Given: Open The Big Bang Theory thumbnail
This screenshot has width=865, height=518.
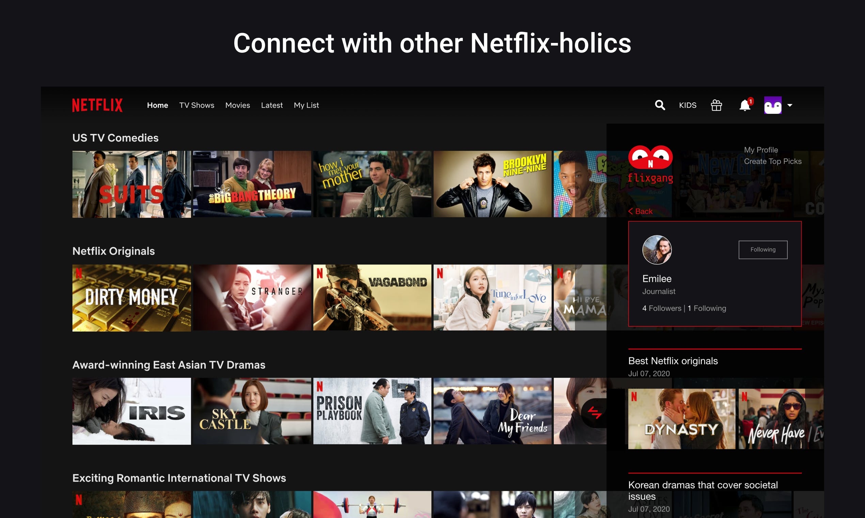Looking at the screenshot, I should pyautogui.click(x=252, y=184).
